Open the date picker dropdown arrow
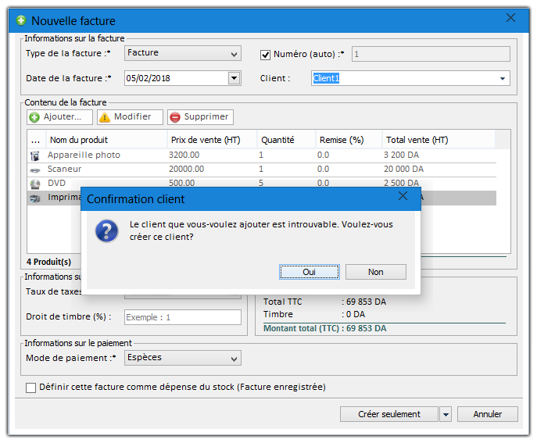This screenshot has height=443, width=537. point(234,78)
